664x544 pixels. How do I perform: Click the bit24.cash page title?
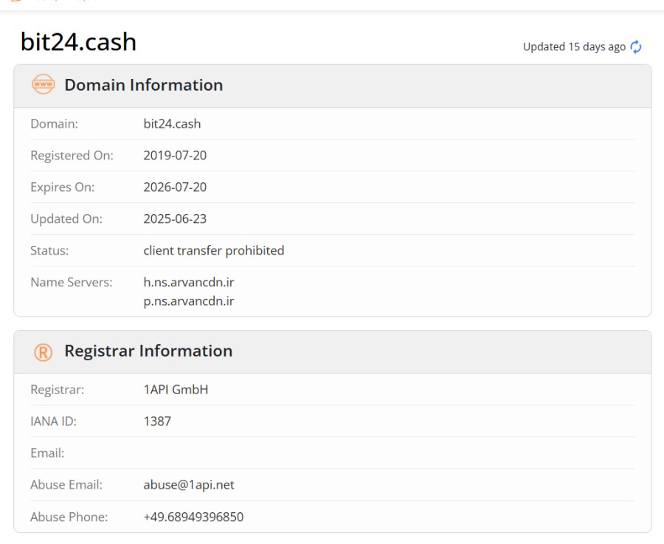point(78,42)
